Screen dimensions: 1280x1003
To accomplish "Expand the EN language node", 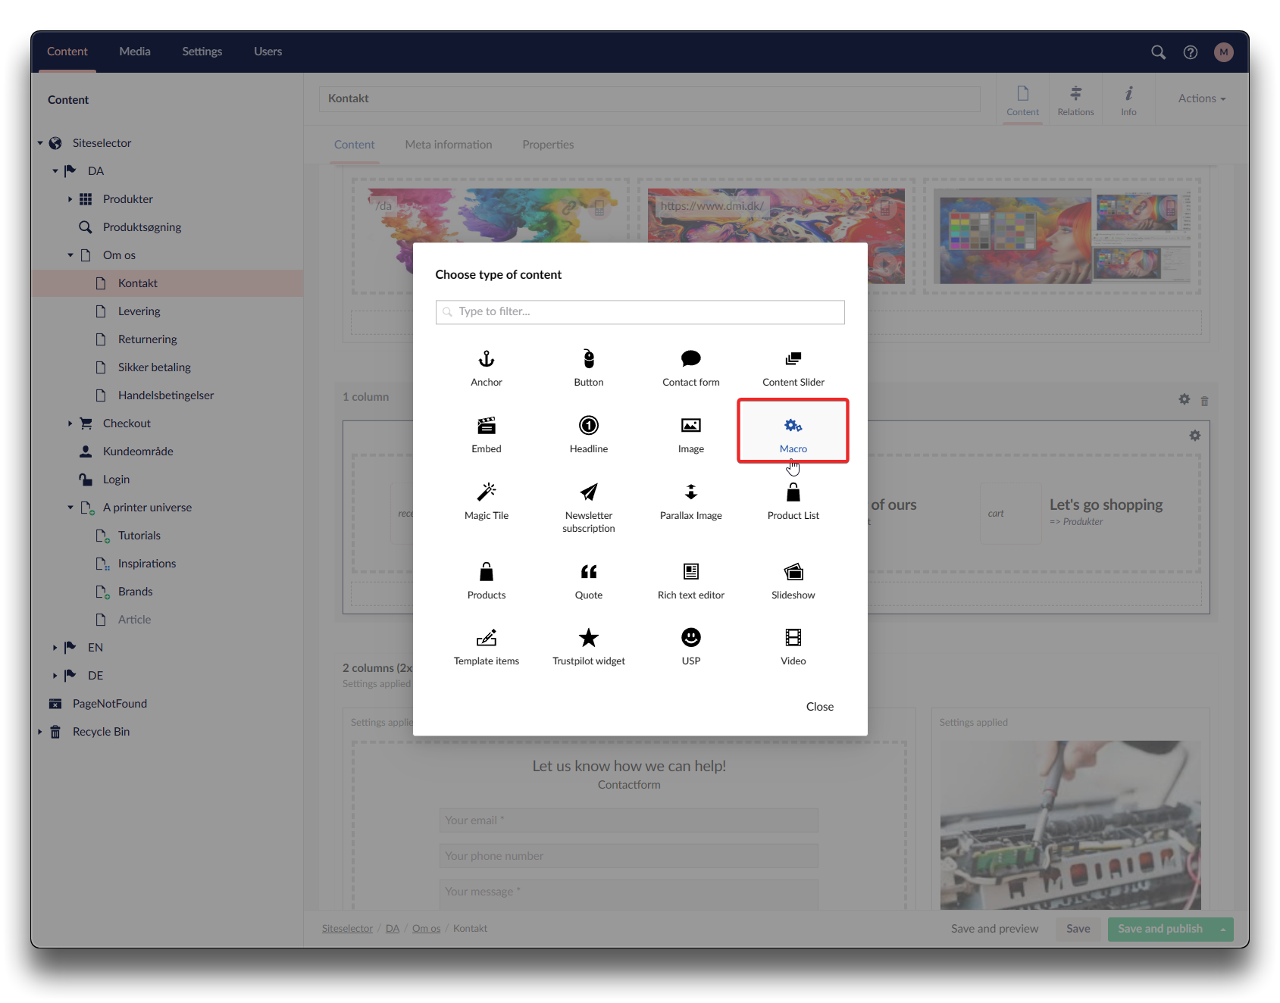I will [x=55, y=648].
